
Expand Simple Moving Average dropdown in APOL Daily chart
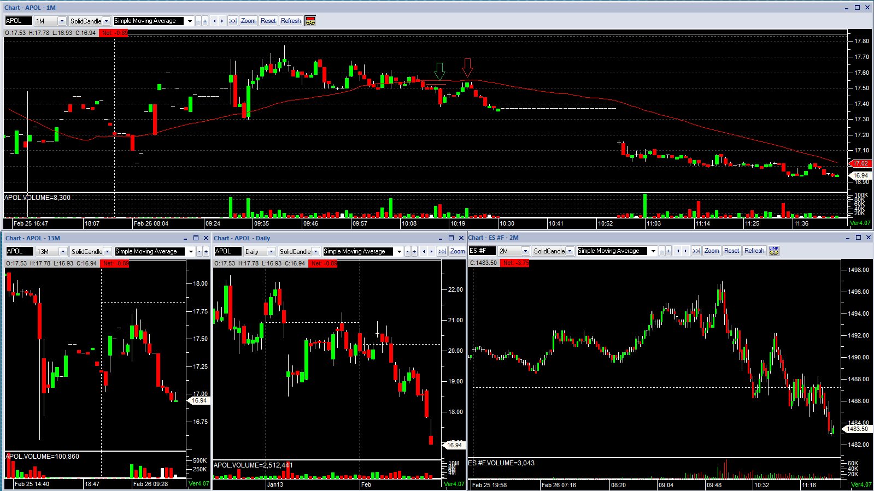point(399,251)
